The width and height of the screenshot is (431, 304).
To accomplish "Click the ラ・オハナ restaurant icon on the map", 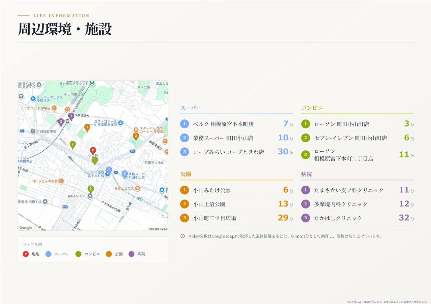I will 54,108.
